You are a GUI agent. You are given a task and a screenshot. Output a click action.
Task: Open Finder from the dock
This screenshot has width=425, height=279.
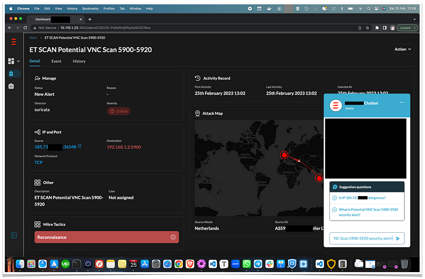pyautogui.click(x=20, y=264)
